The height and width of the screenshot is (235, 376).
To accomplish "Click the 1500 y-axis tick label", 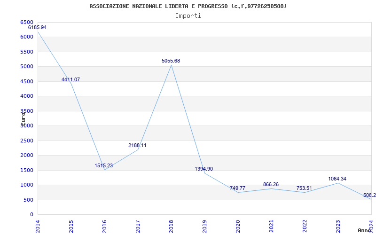I will 27,170.
